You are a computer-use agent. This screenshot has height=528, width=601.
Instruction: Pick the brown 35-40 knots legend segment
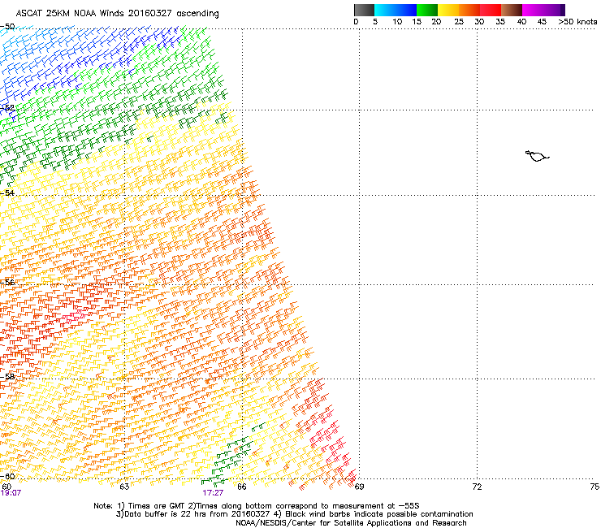click(x=512, y=10)
